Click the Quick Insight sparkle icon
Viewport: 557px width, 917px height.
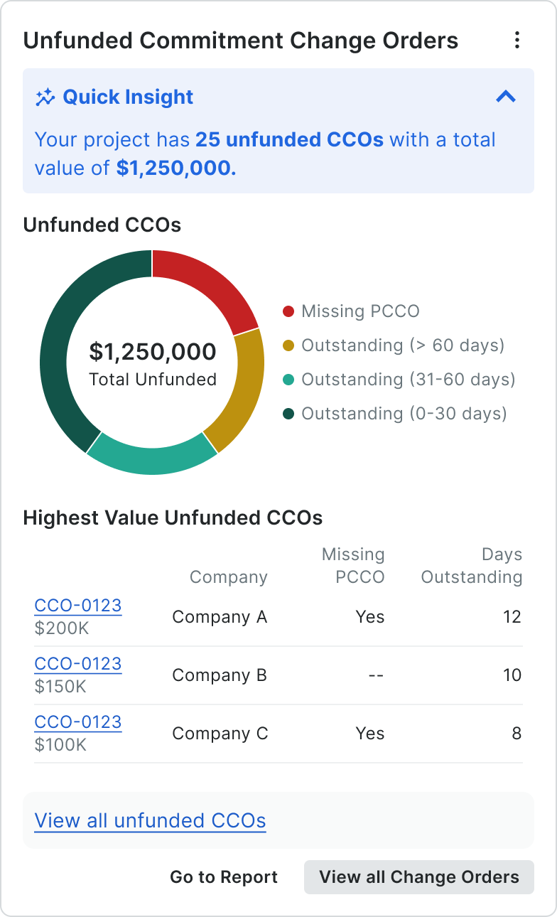45,97
